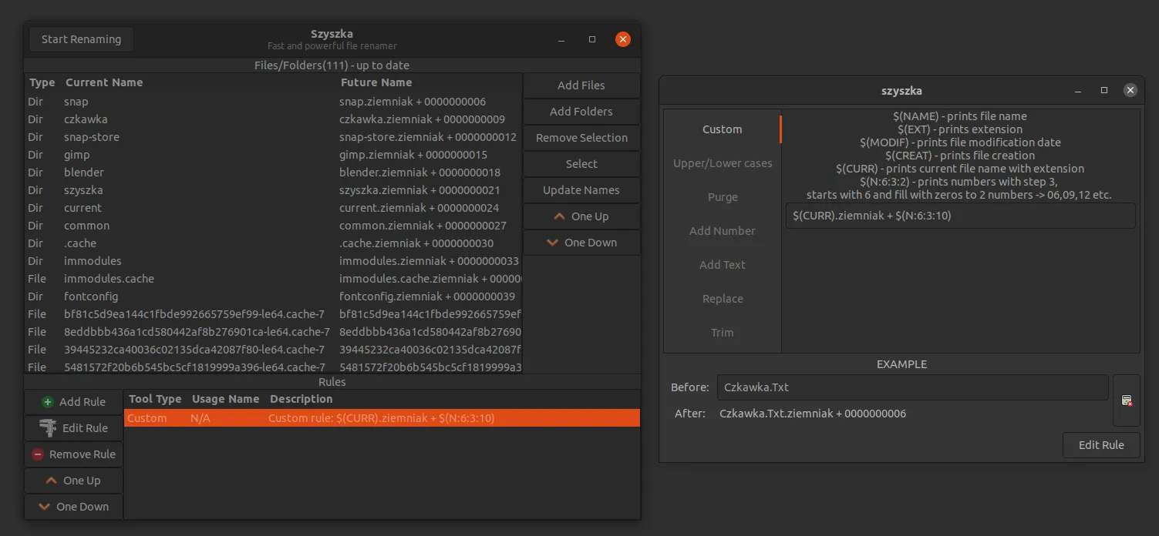
Task: Click Add Folders in the file panel
Action: (x=581, y=112)
